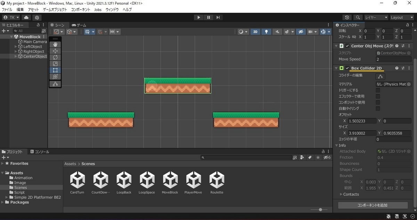The image size is (417, 220).
Task: Click the Hierarchy panel kebab menu
Action: [43, 25]
